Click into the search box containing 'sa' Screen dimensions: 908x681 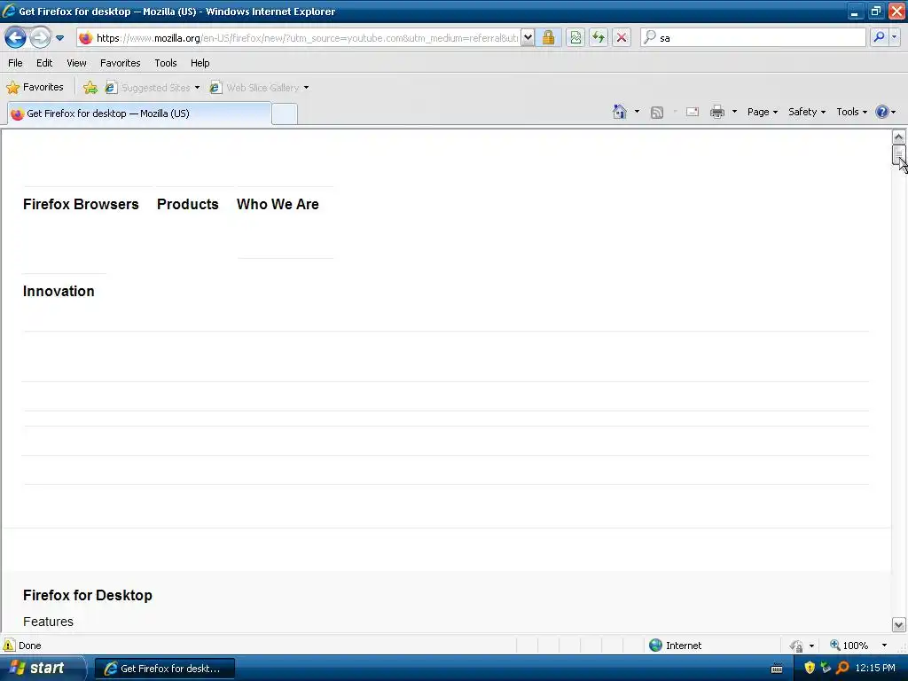click(753, 38)
